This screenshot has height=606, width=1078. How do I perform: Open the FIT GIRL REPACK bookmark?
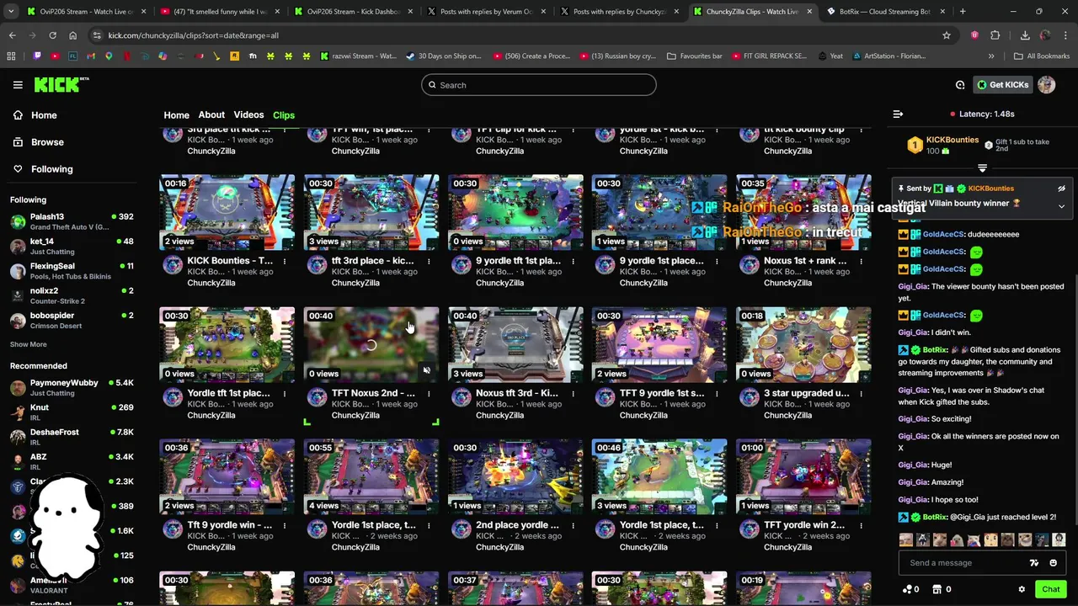click(769, 56)
